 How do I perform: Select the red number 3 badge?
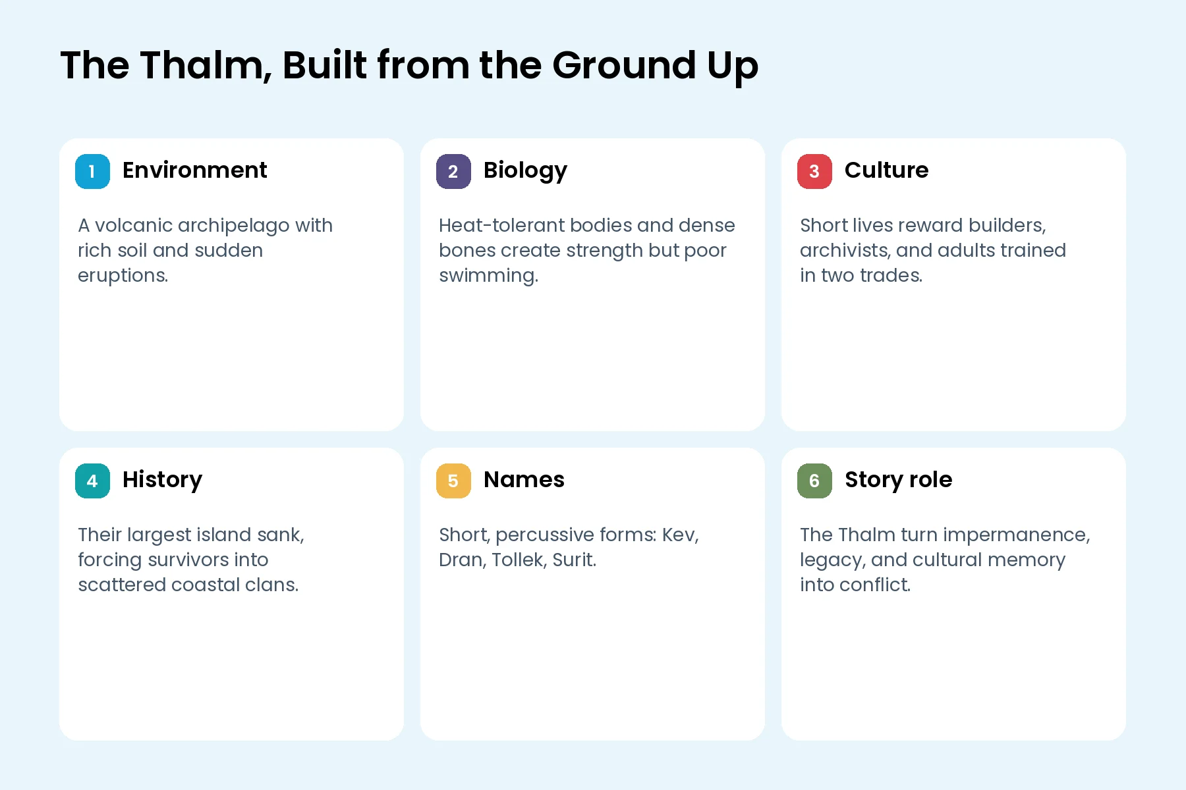(814, 171)
